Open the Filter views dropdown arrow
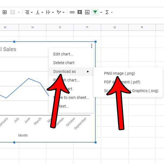Screen dimensions: 164x164 [101, 12]
